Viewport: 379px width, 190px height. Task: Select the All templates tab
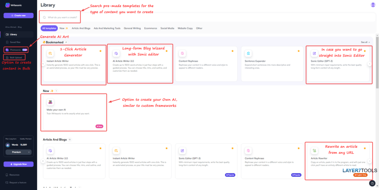49,28
